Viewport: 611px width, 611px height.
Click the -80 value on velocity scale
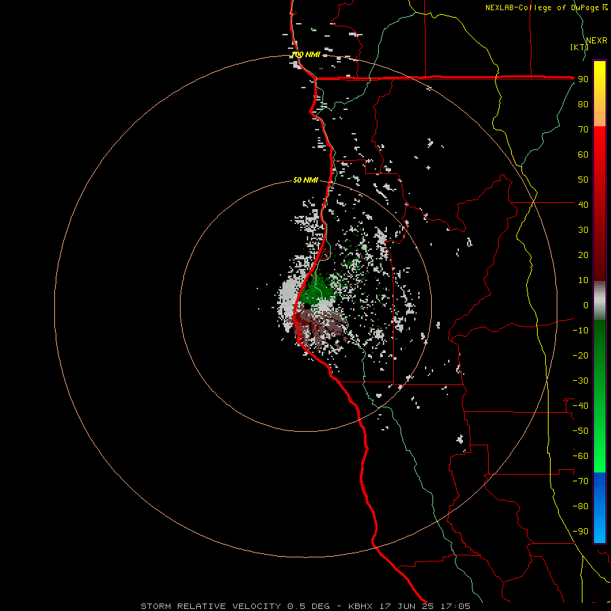point(580,506)
